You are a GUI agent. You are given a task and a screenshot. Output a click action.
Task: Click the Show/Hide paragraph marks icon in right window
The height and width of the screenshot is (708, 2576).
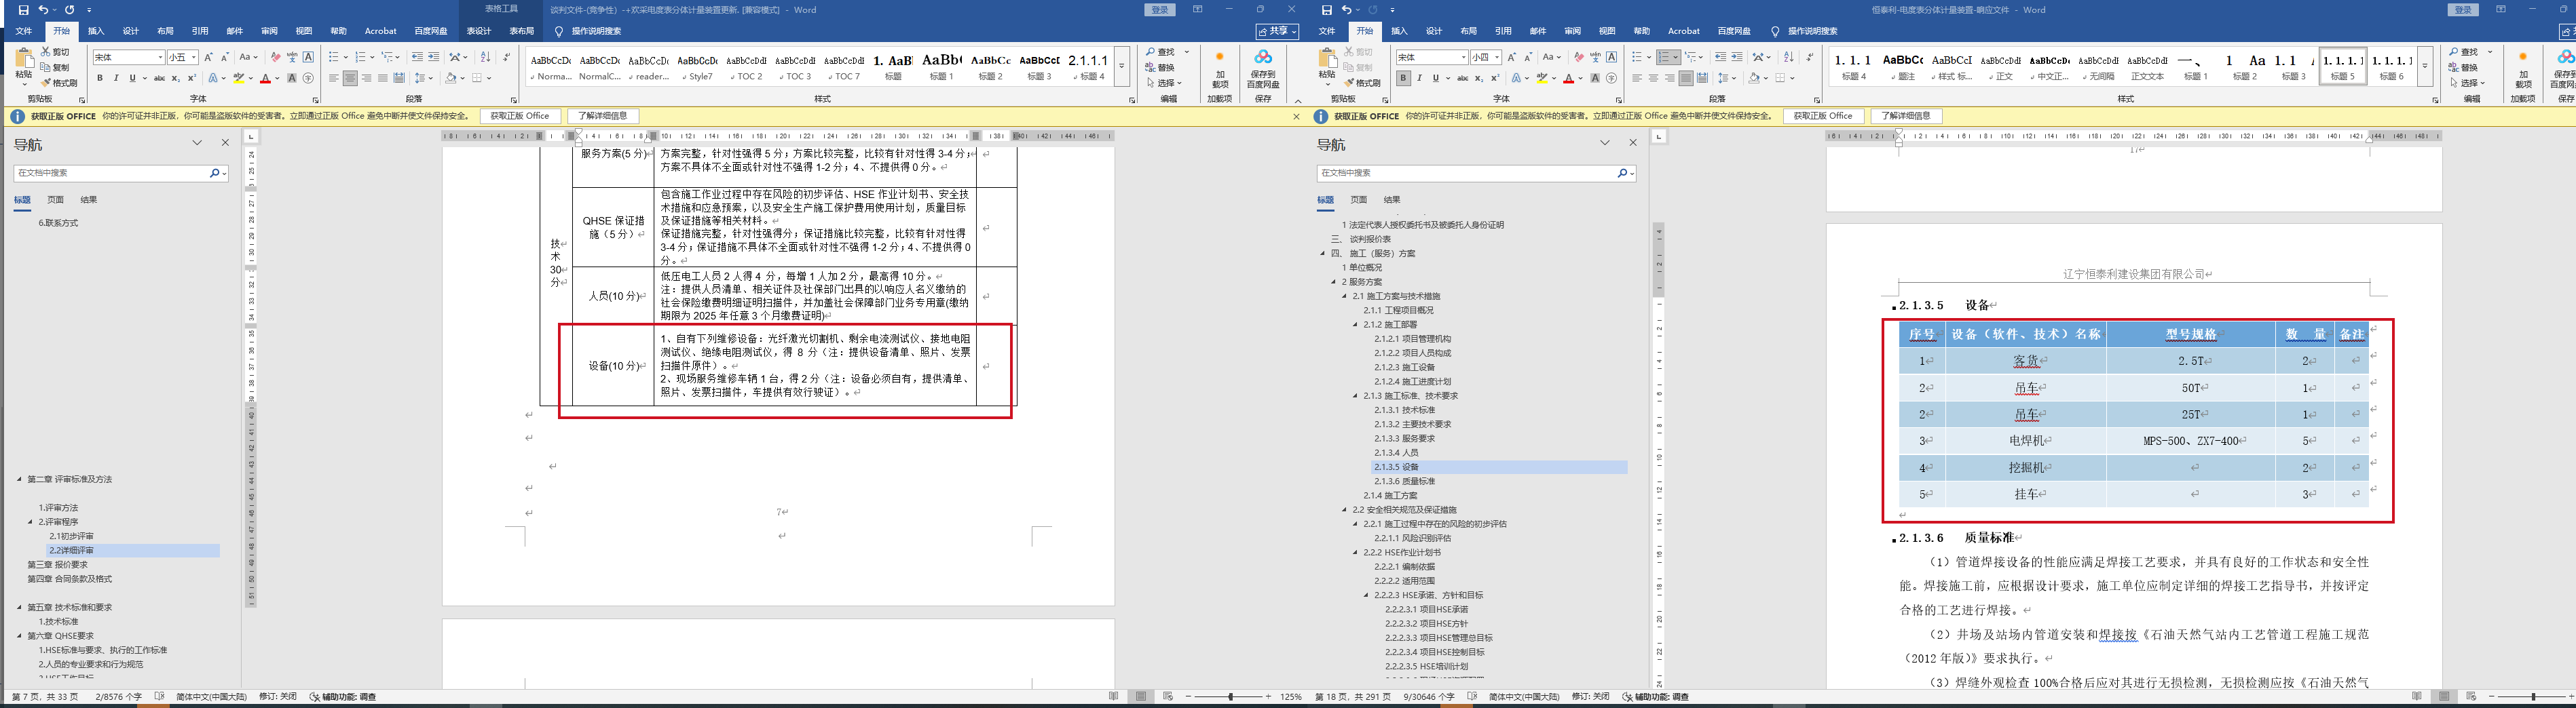click(x=1810, y=57)
